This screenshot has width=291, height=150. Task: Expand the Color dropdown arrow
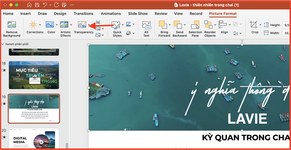pos(57,25)
